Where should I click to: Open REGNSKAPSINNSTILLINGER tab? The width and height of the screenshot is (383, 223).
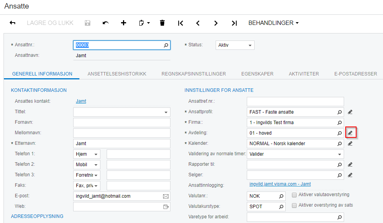194,74
